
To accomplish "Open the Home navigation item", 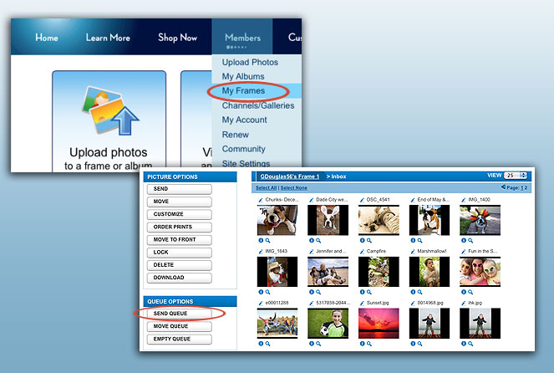I will tap(47, 38).
